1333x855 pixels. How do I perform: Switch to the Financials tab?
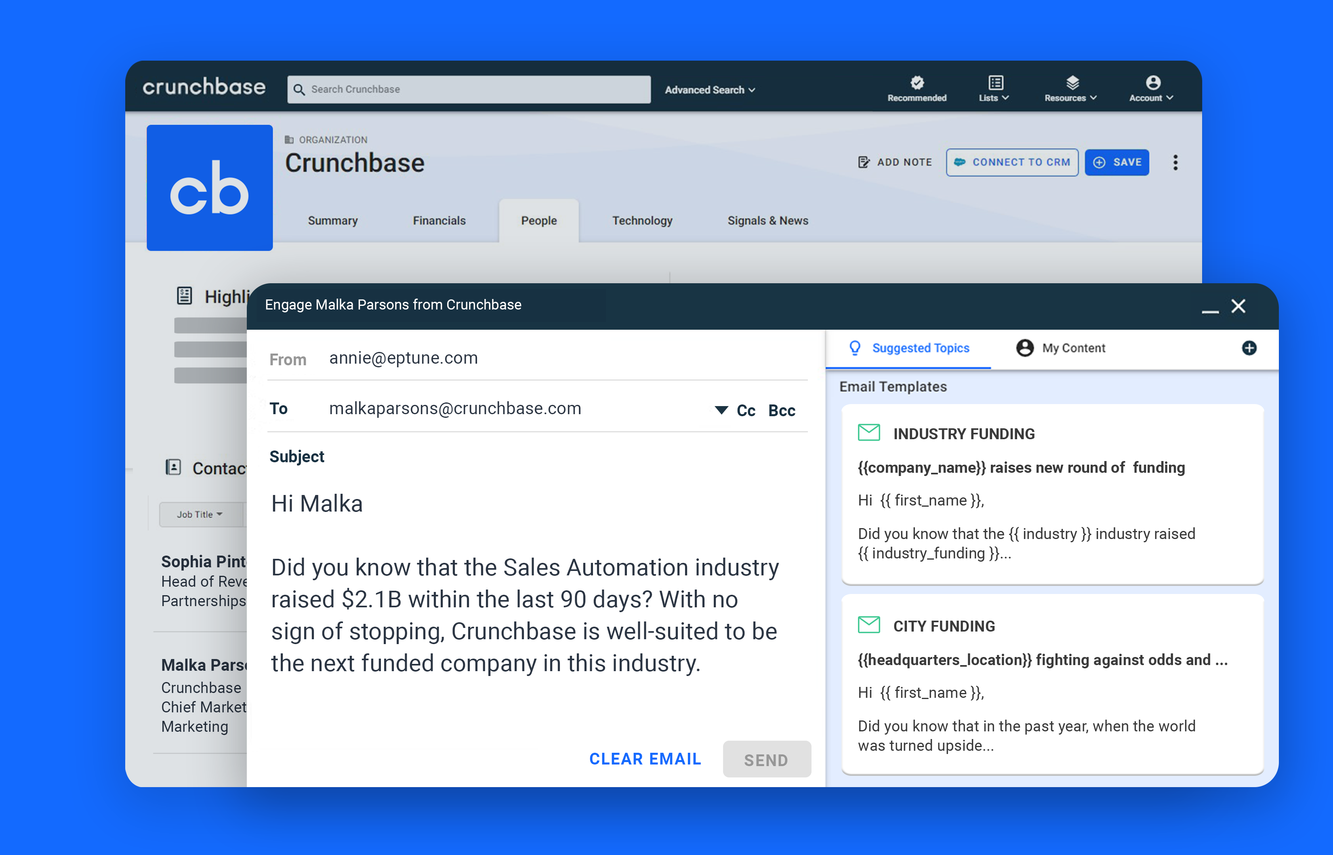click(439, 220)
